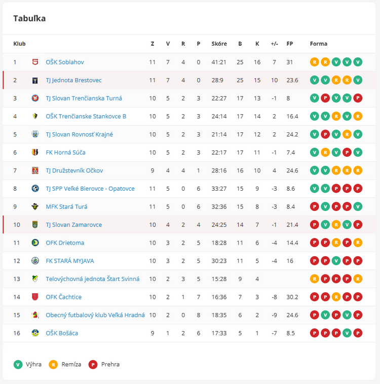Click OŠK Bošáca's last form badge
This screenshot has height=384, width=380.
pyautogui.click(x=358, y=333)
